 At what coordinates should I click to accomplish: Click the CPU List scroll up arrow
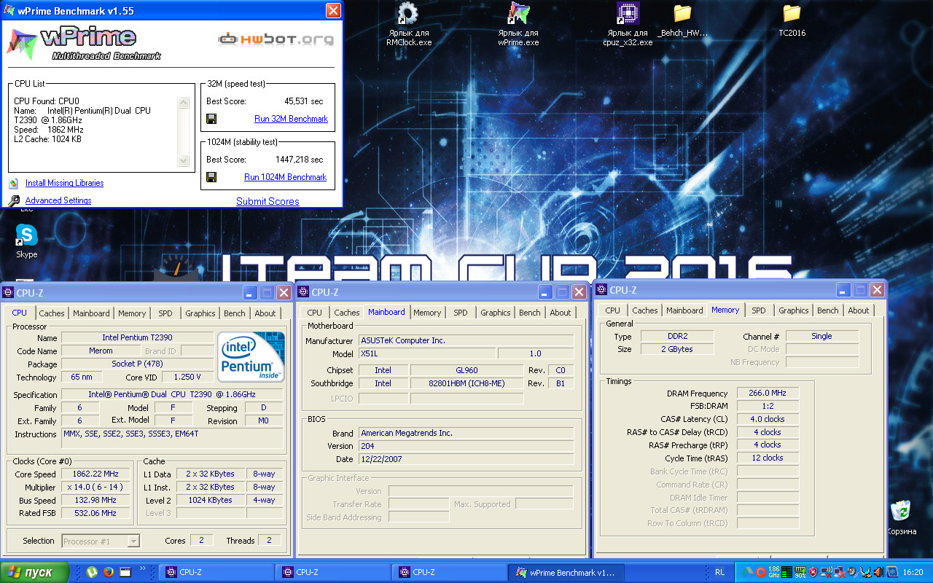click(x=184, y=102)
